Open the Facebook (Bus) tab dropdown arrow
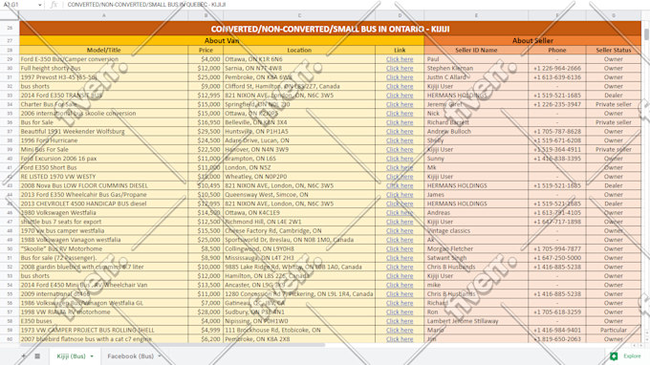Viewport: 650px width, 365px height. pos(160,356)
